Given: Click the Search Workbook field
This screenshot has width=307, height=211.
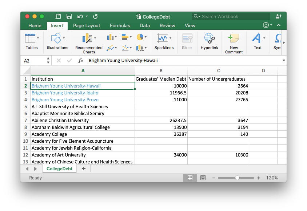Looking at the screenshot, I should [x=231, y=16].
